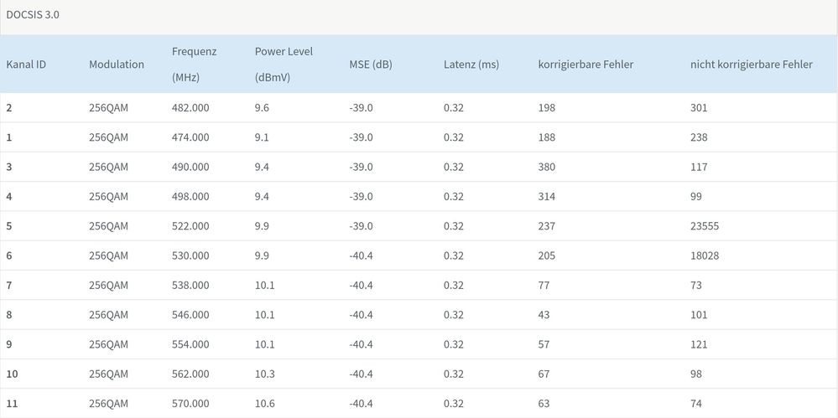Click the Frequenz (MHz) column header

coord(195,65)
